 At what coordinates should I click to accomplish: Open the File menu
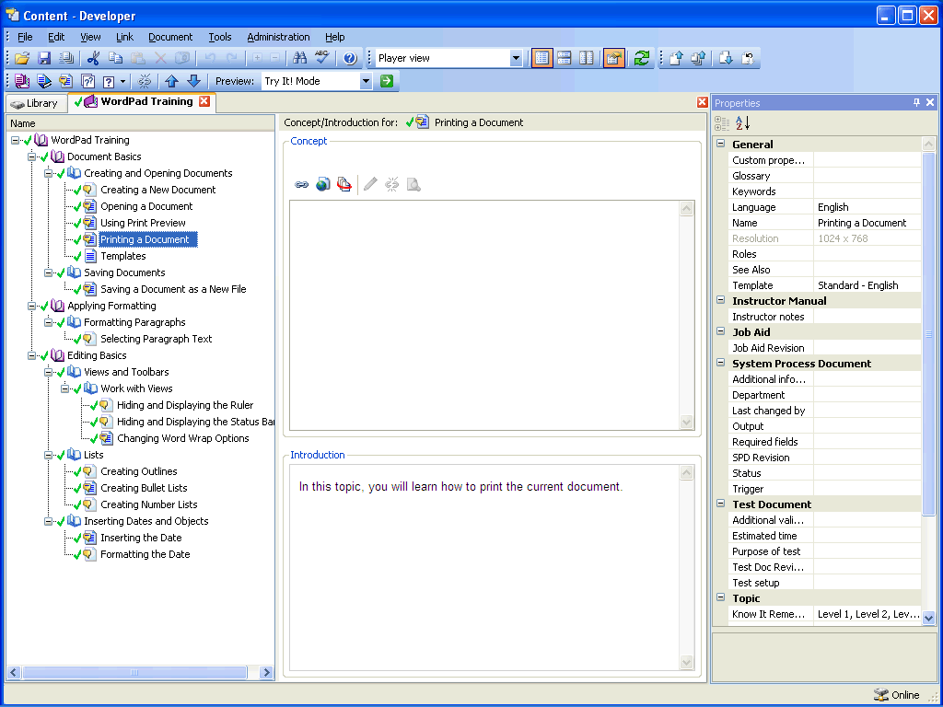(x=25, y=37)
